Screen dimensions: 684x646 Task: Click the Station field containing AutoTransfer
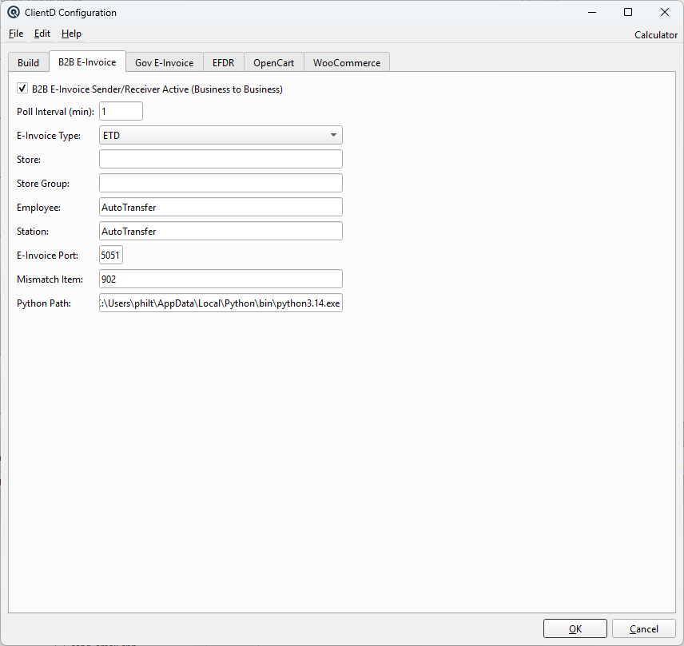(221, 231)
